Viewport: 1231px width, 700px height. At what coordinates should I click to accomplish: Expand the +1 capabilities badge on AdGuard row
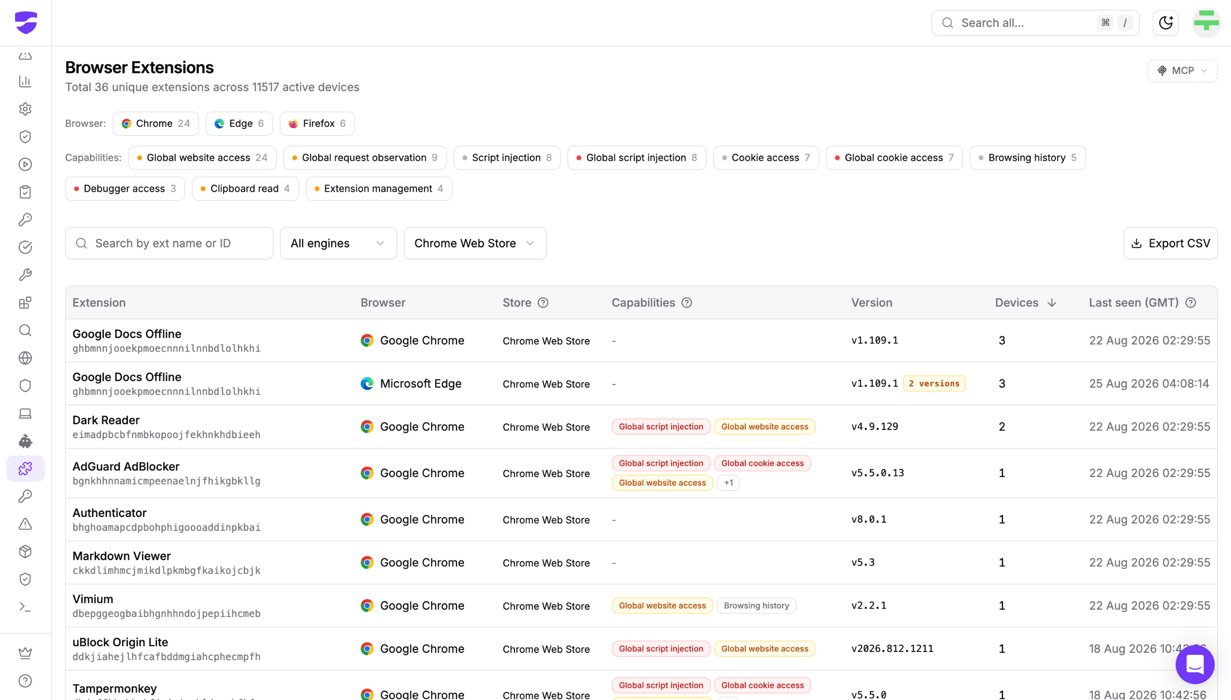(x=729, y=483)
